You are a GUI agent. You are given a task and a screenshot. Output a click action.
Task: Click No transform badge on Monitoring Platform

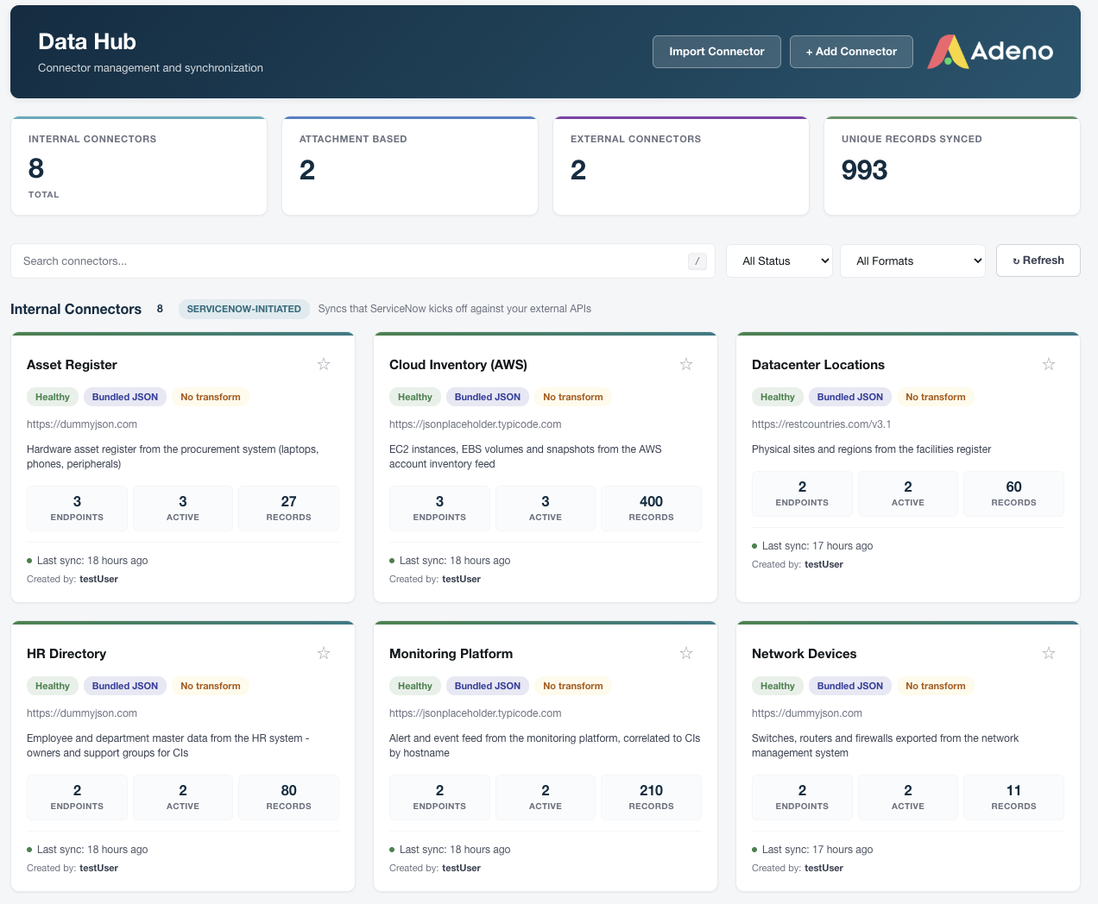[573, 686]
